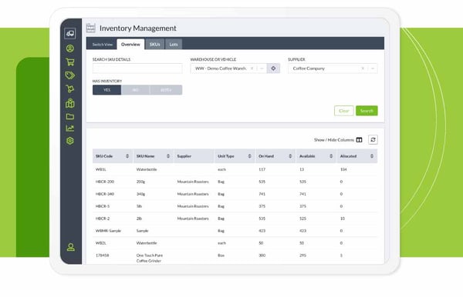This screenshot has width=463, height=297.
Task: Sort by Unit Type column arrows
Action: click(249, 156)
